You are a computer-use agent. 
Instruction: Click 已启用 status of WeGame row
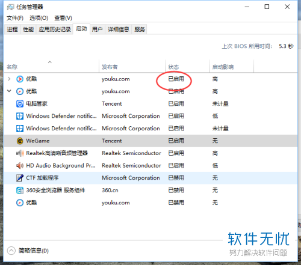(176, 141)
